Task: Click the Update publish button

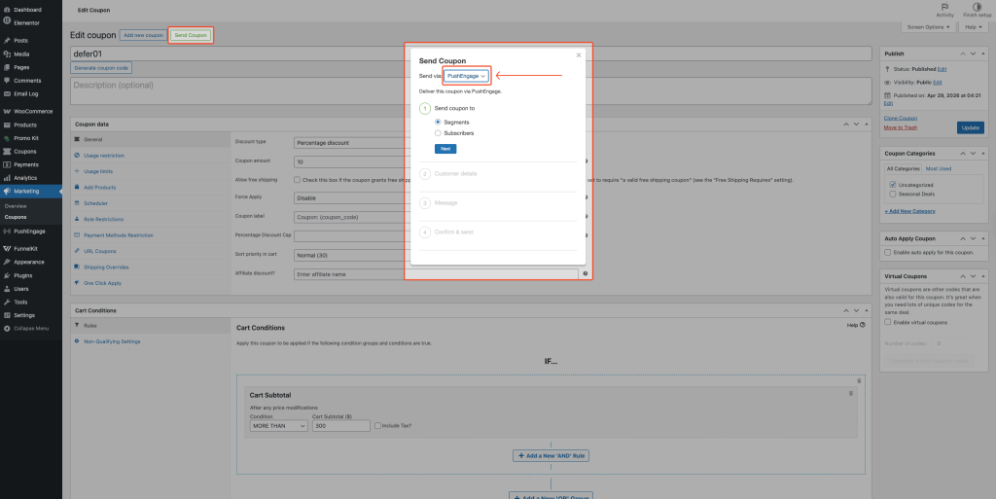Action: point(970,127)
